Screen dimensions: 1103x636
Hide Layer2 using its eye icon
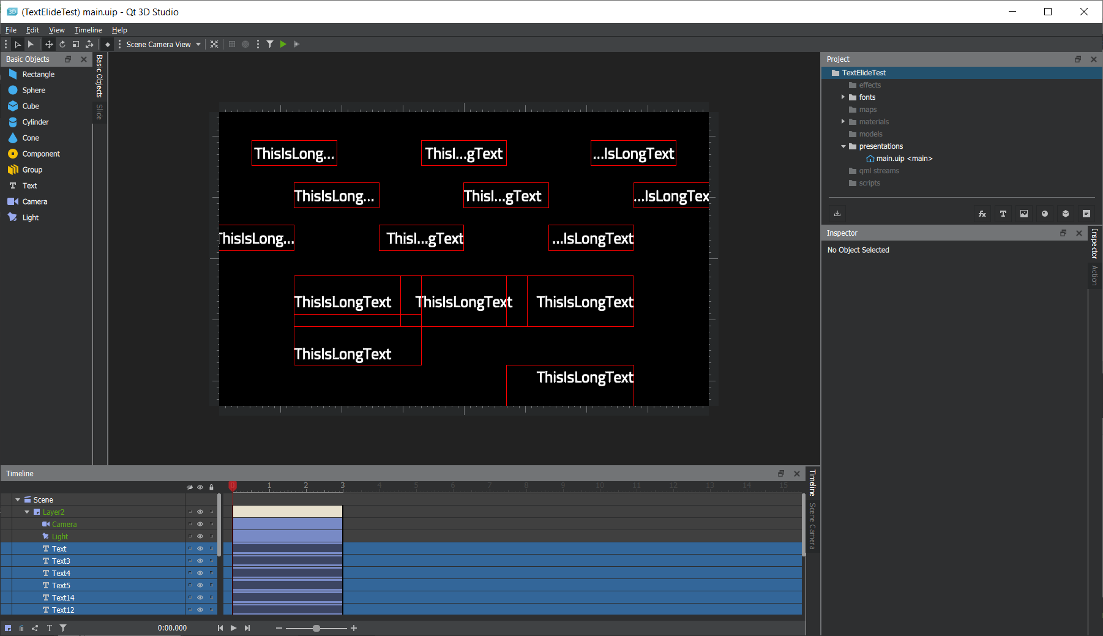coord(200,512)
